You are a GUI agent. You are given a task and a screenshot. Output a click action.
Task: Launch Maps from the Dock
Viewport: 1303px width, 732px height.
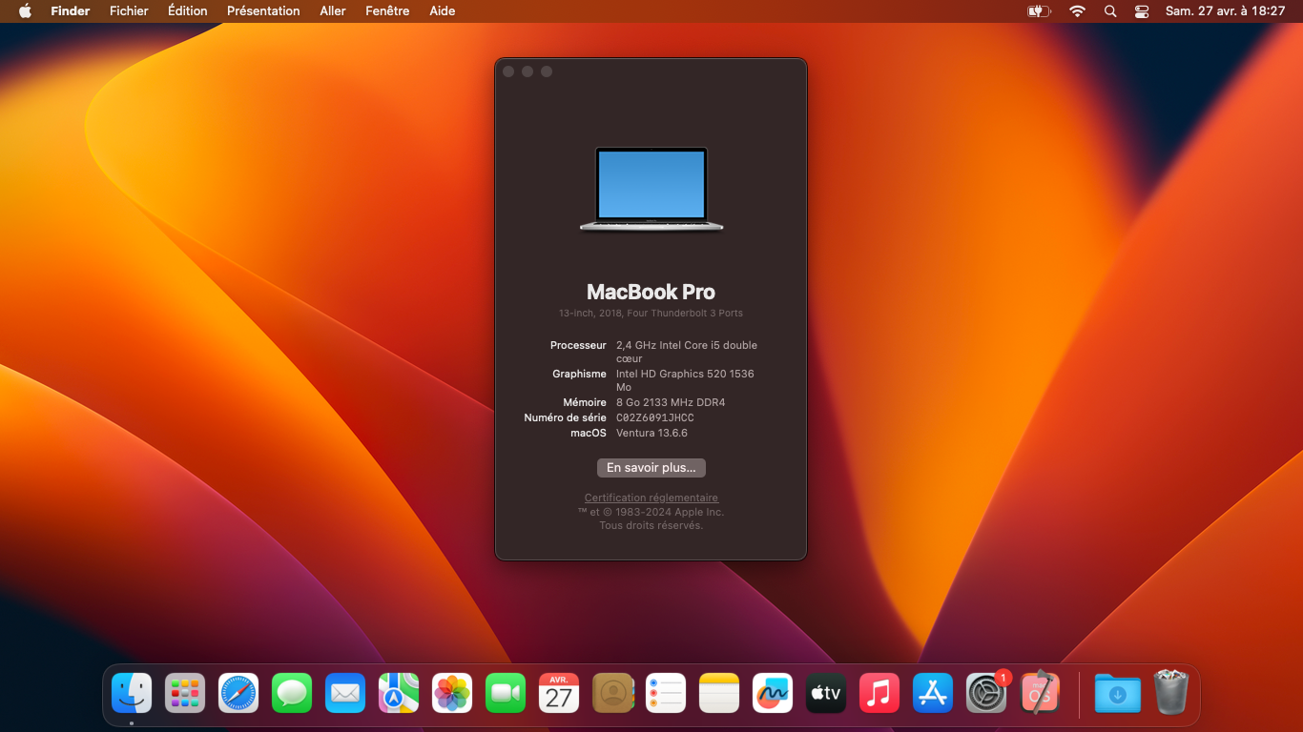click(x=399, y=693)
